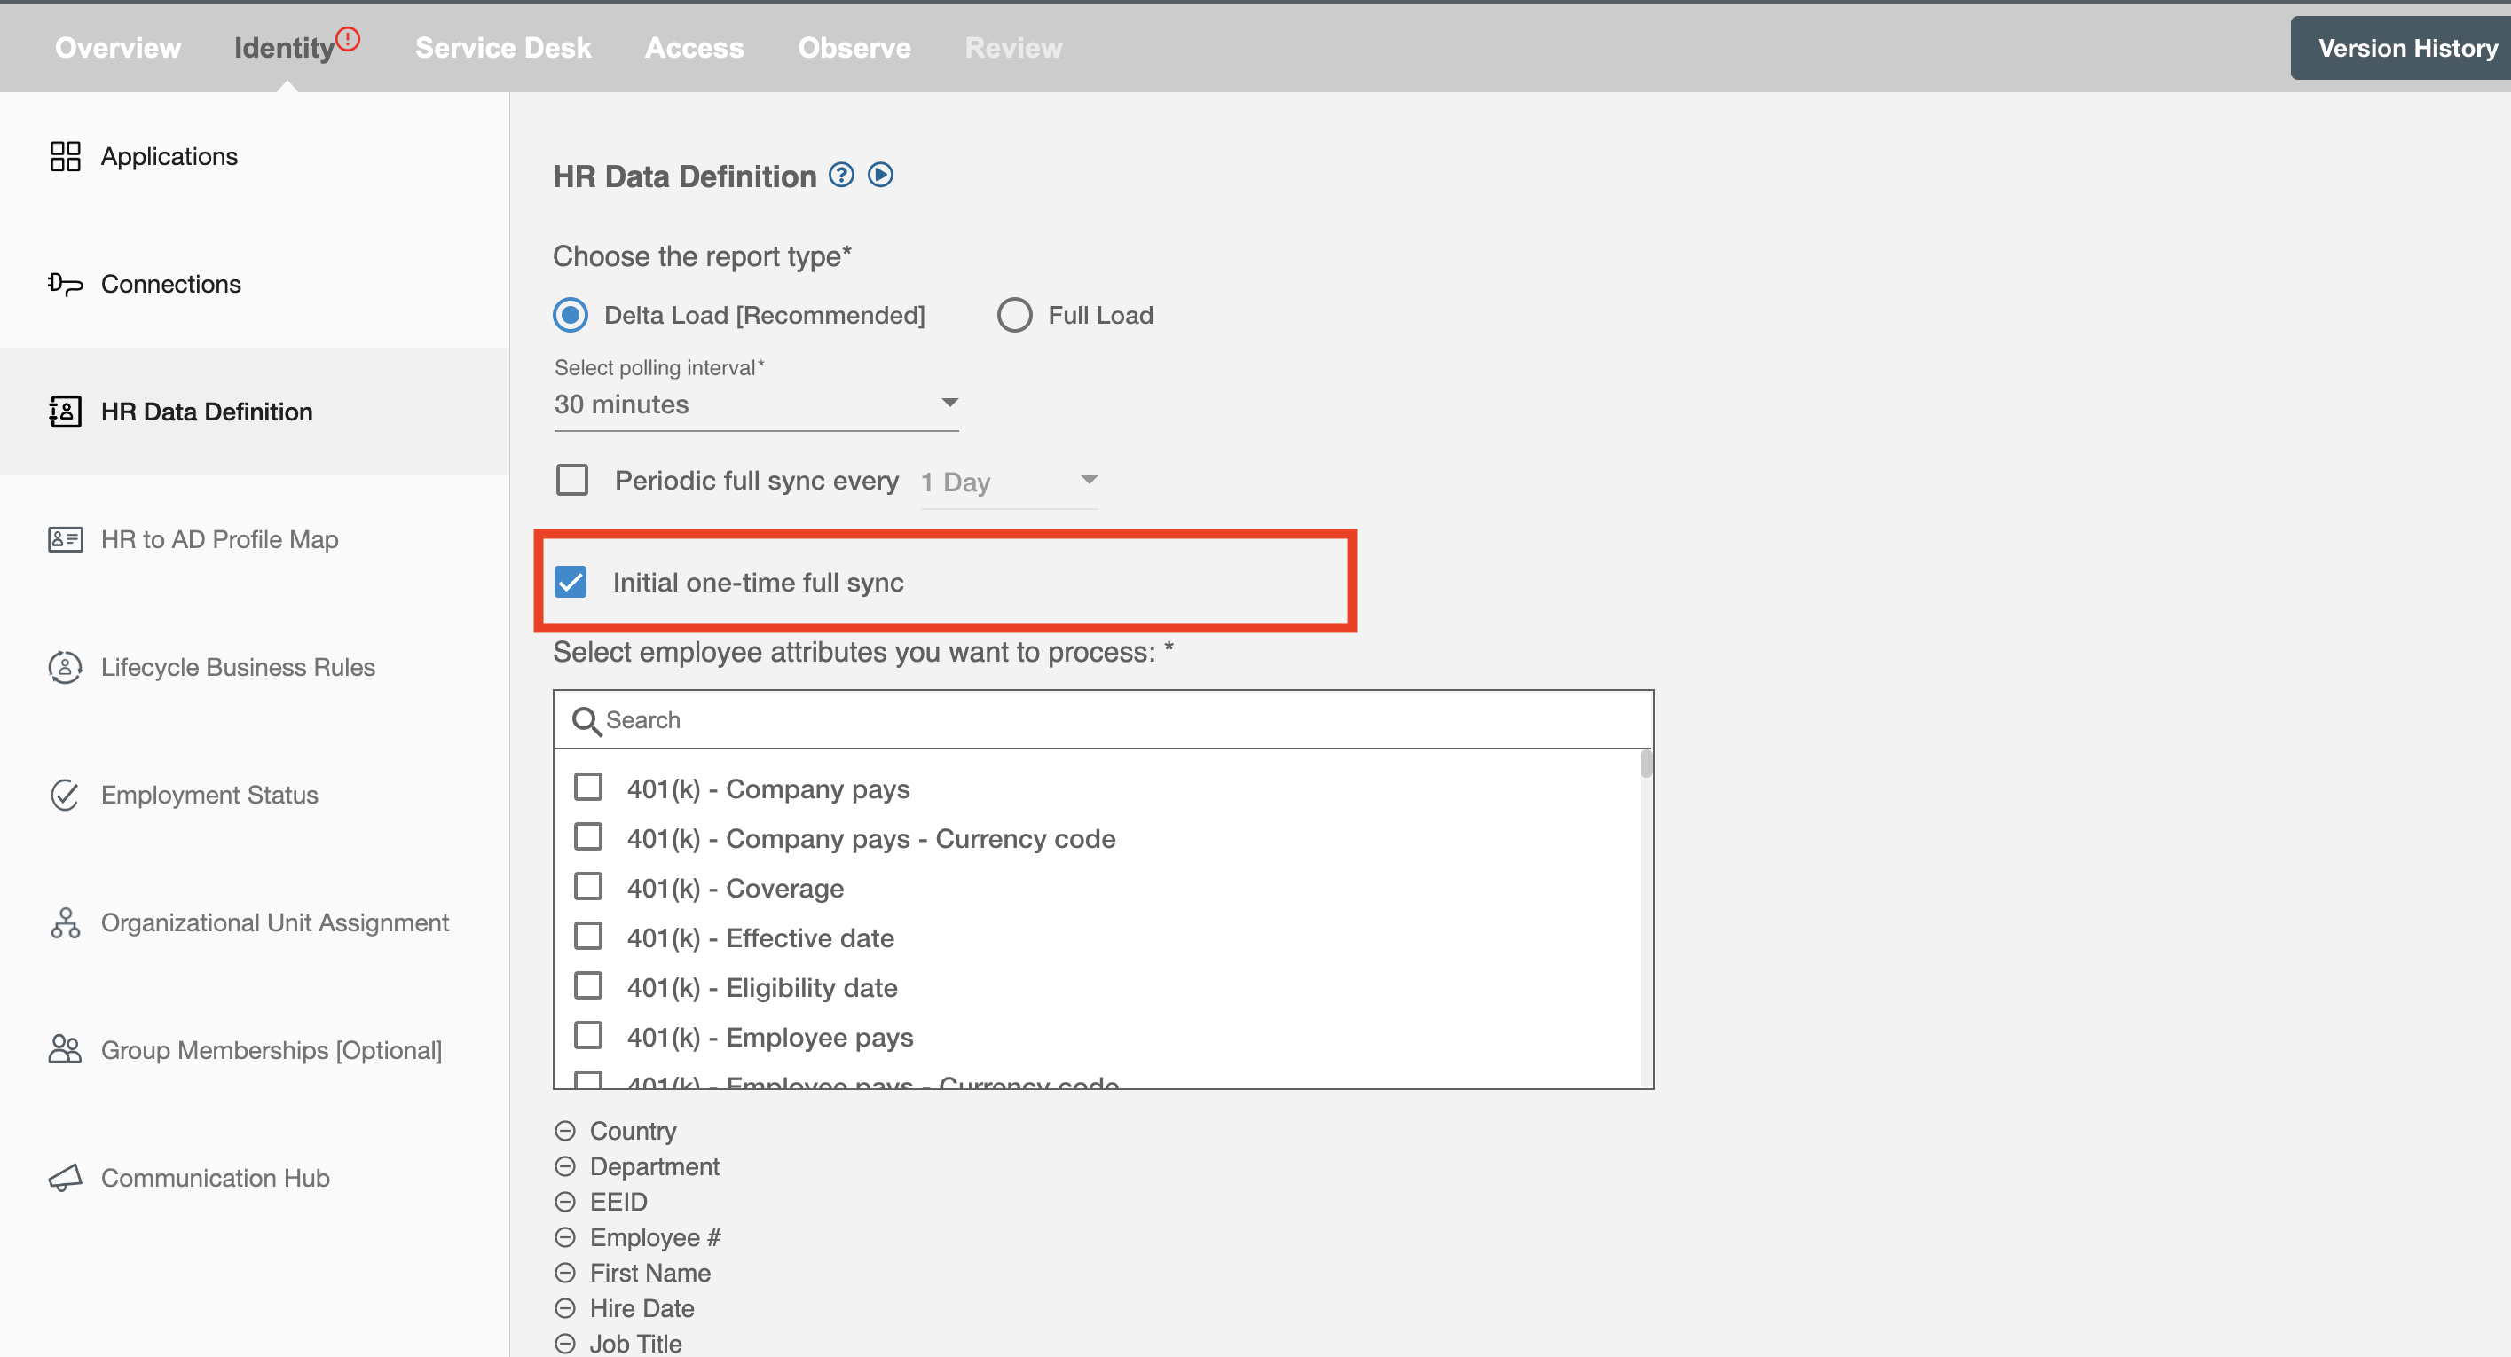Open Organizational Unit Assignment section
The height and width of the screenshot is (1357, 2511).
pos(275,922)
